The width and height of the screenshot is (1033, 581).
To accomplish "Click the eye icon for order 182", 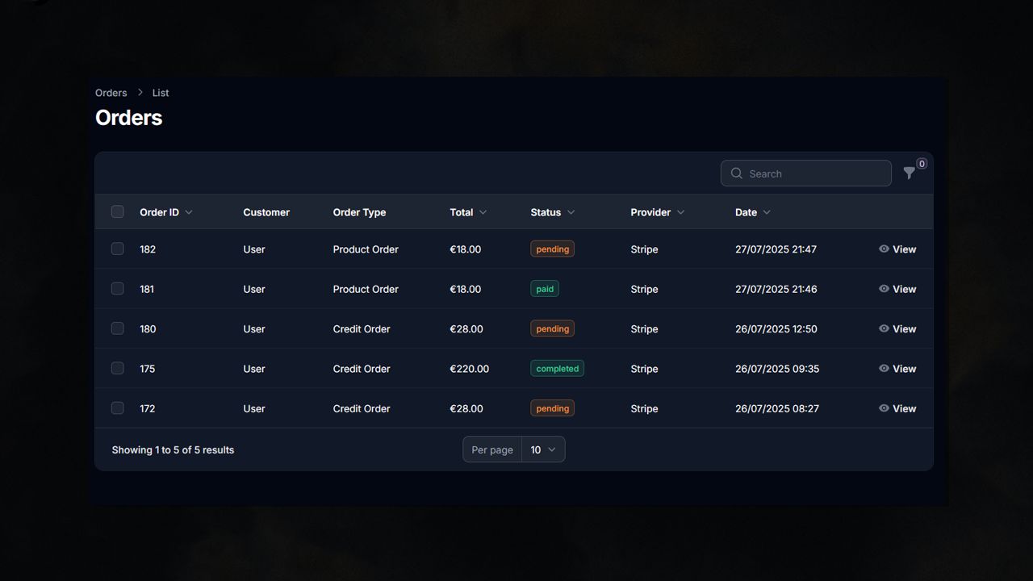I will (884, 249).
